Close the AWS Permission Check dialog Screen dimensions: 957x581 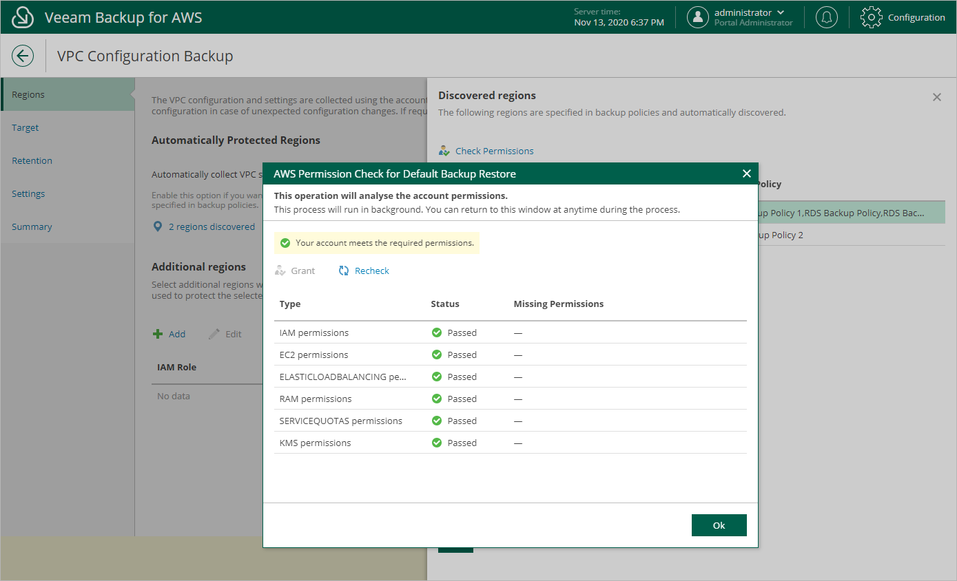pyautogui.click(x=746, y=173)
